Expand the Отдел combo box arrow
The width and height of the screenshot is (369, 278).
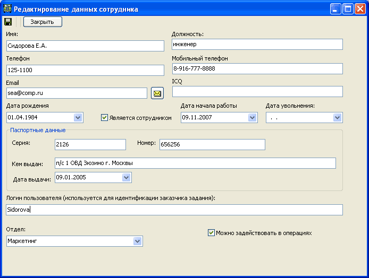click(137, 241)
